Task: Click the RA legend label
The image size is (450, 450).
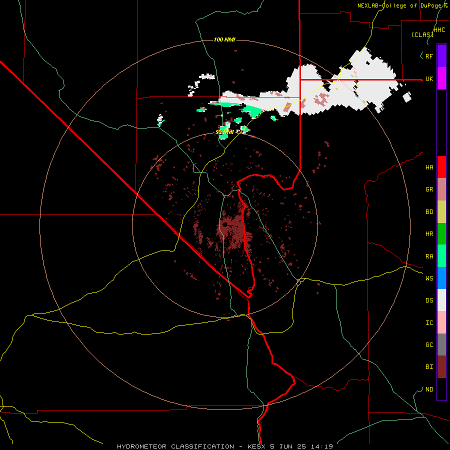Action: pyautogui.click(x=429, y=256)
